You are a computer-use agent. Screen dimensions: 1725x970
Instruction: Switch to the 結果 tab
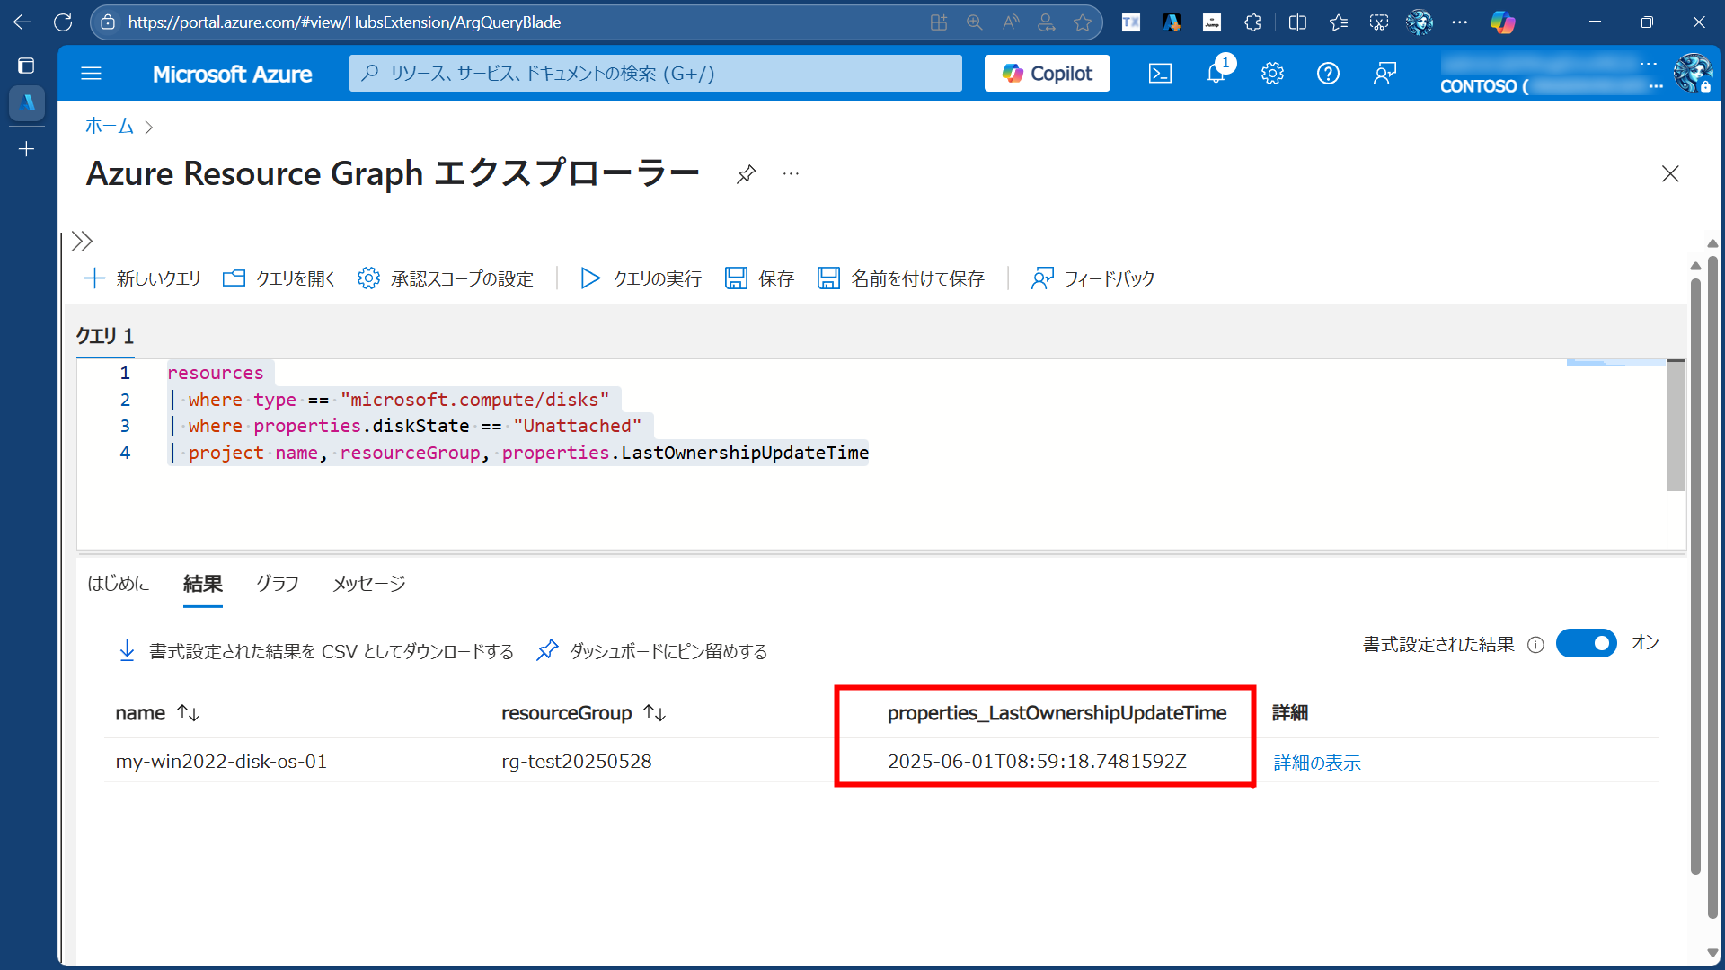[x=203, y=584]
